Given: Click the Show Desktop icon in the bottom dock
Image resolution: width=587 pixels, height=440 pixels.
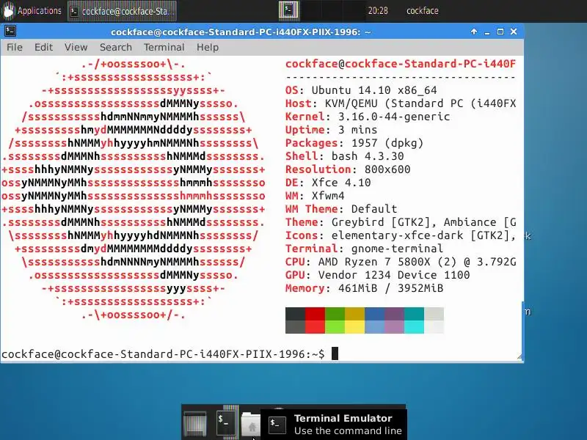Looking at the screenshot, I should (x=194, y=423).
